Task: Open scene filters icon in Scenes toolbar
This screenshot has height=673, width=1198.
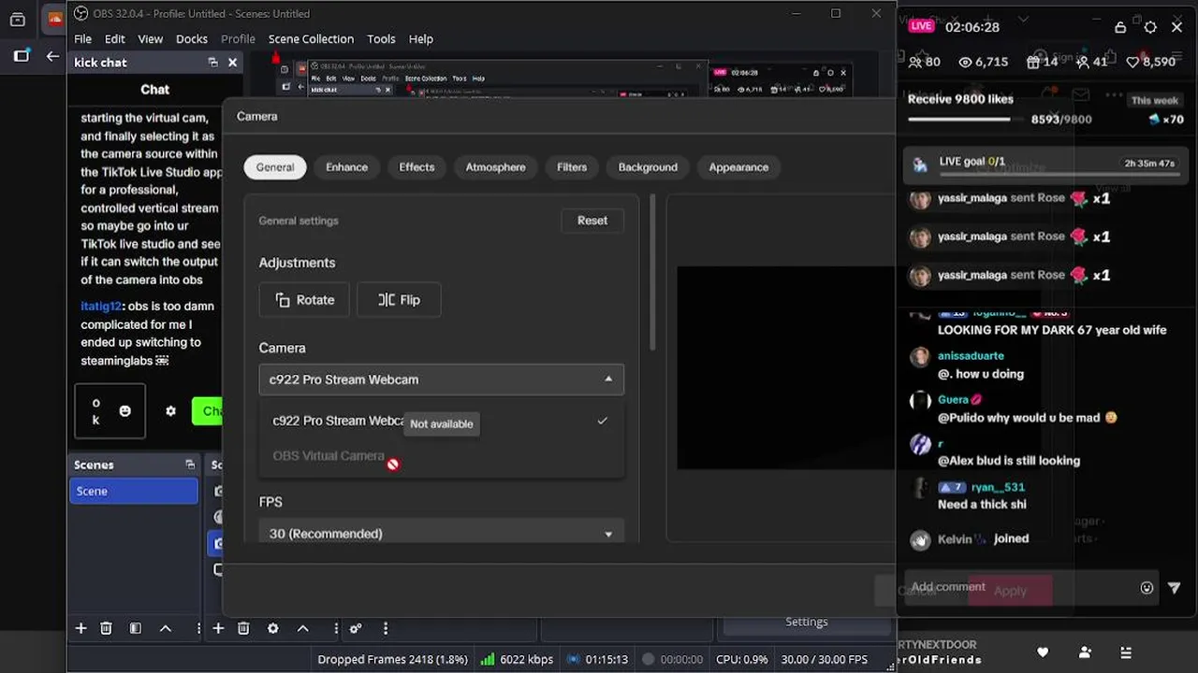Action: (x=135, y=628)
